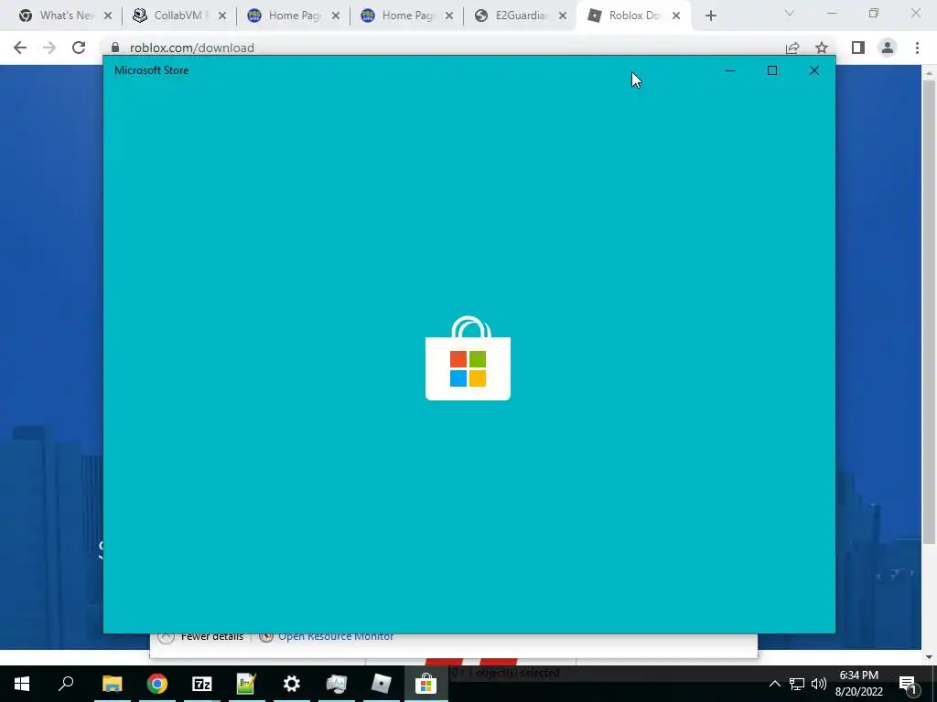
Task: Show hidden system tray icons
Action: (774, 684)
